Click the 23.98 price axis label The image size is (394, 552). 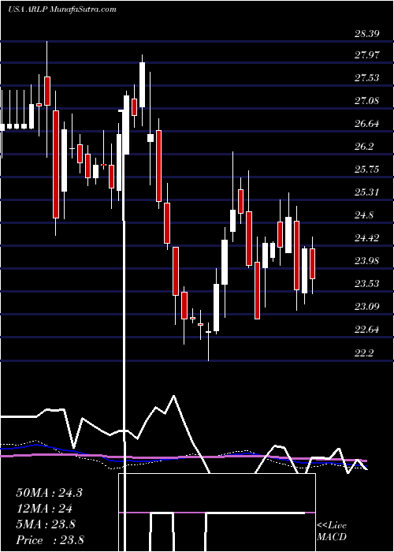(367, 261)
